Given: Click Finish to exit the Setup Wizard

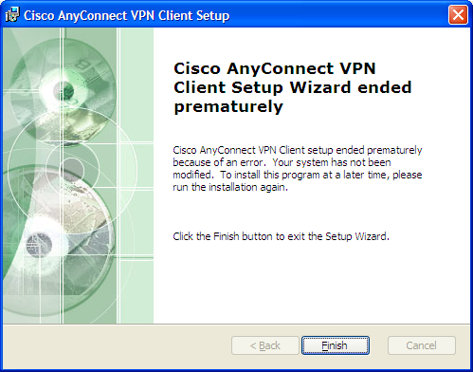Looking at the screenshot, I should (x=336, y=345).
